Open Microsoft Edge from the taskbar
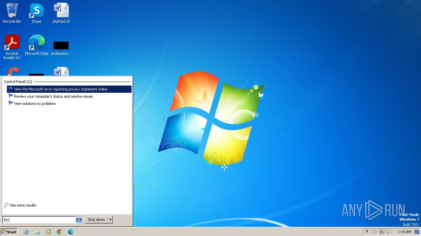This screenshot has height=236, width=421. click(x=71, y=232)
